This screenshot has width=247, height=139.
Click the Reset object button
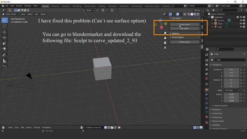[x=184, y=42]
